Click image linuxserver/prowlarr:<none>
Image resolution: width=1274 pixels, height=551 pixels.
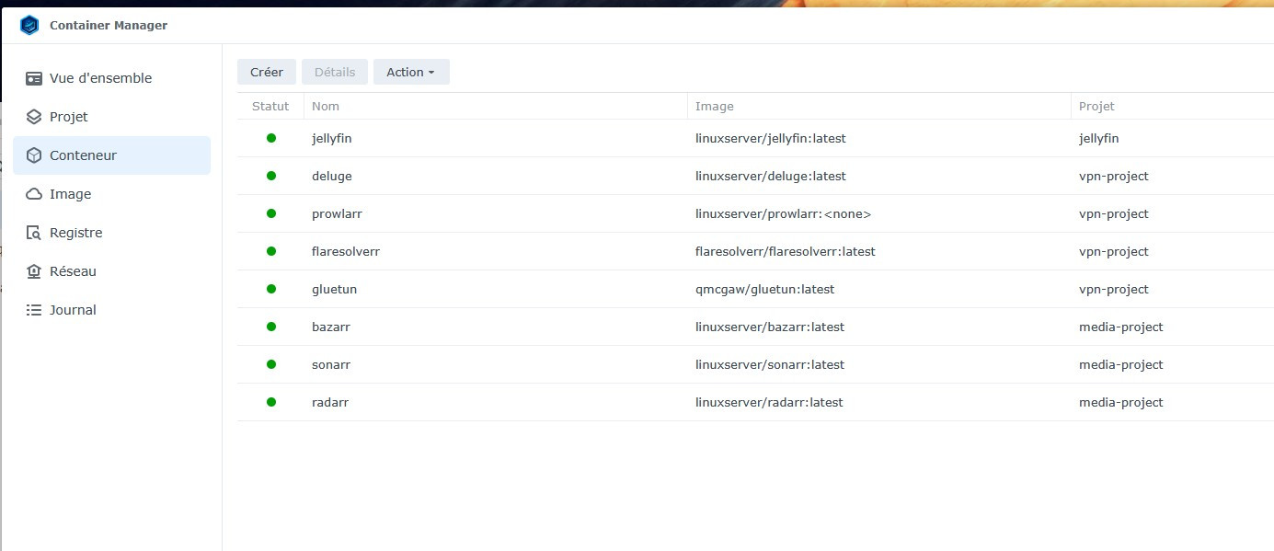(x=783, y=213)
